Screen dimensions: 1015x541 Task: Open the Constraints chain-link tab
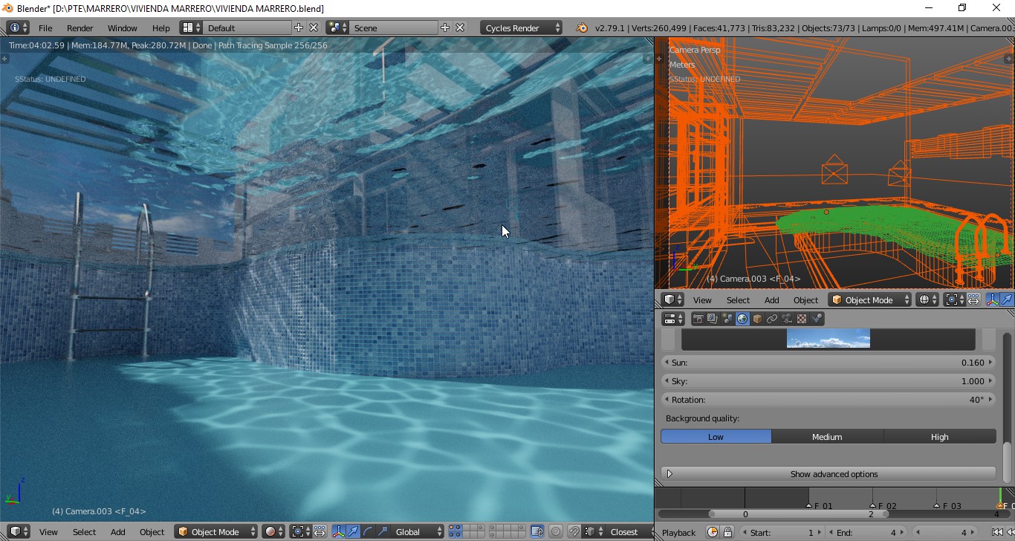772,319
